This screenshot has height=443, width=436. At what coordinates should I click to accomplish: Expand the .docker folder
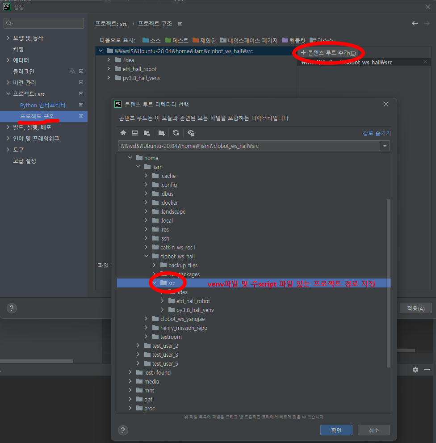(x=146, y=203)
